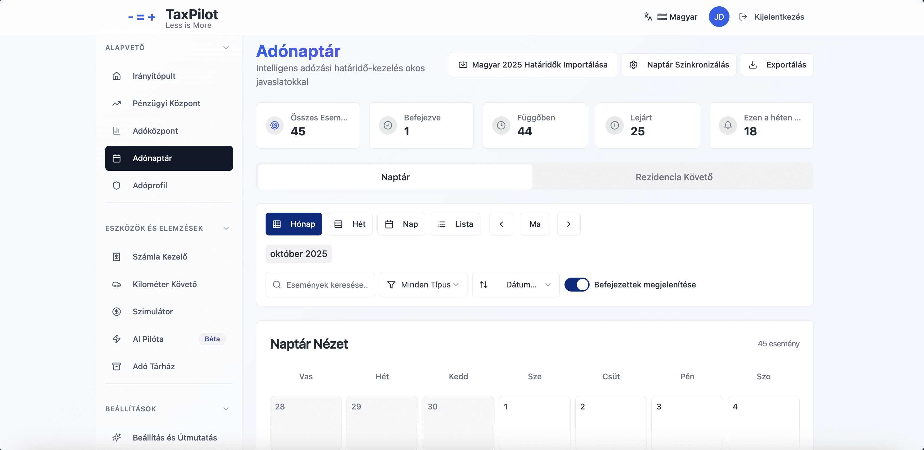Switch to Rezidencia Követő tab
Screen dimensions: 924x450
coord(674,177)
